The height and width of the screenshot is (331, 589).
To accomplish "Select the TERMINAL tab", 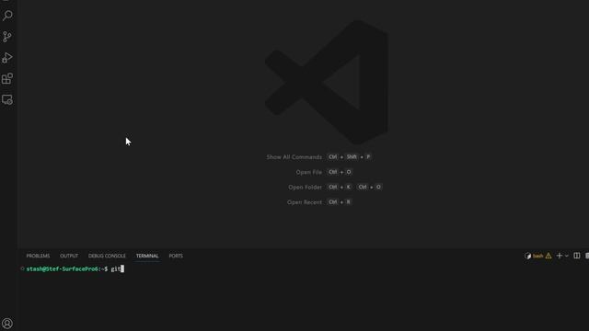I will [147, 256].
